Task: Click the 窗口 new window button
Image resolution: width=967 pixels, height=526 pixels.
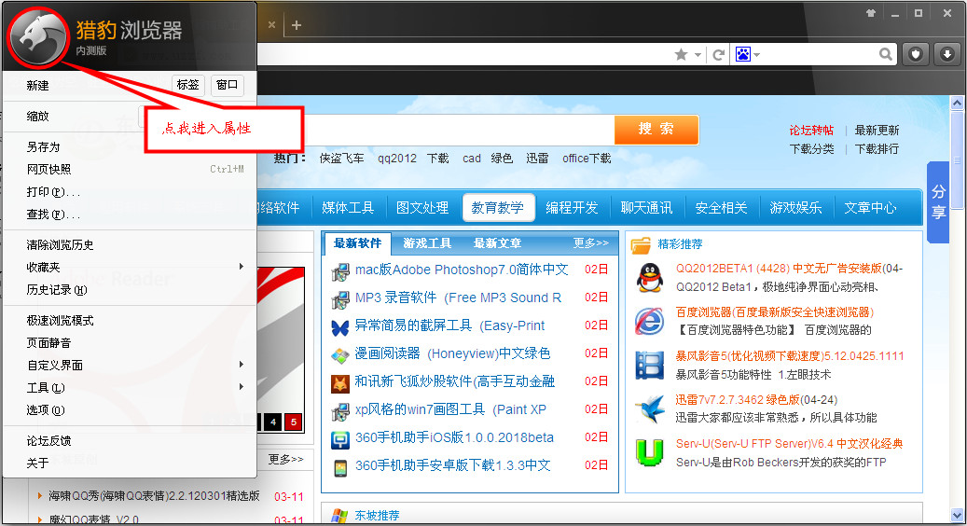Action: click(227, 85)
